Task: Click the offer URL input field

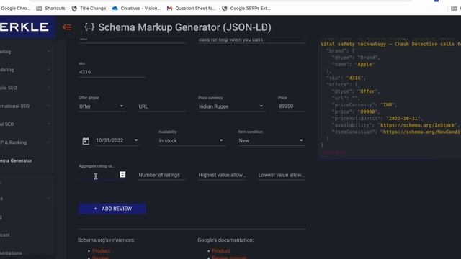Action: click(x=162, y=106)
